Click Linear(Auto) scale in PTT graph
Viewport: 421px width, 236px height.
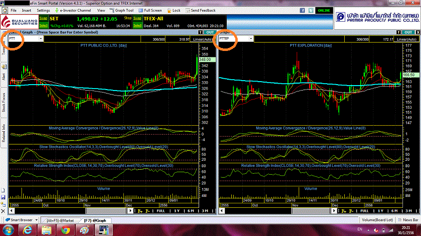[203, 39]
